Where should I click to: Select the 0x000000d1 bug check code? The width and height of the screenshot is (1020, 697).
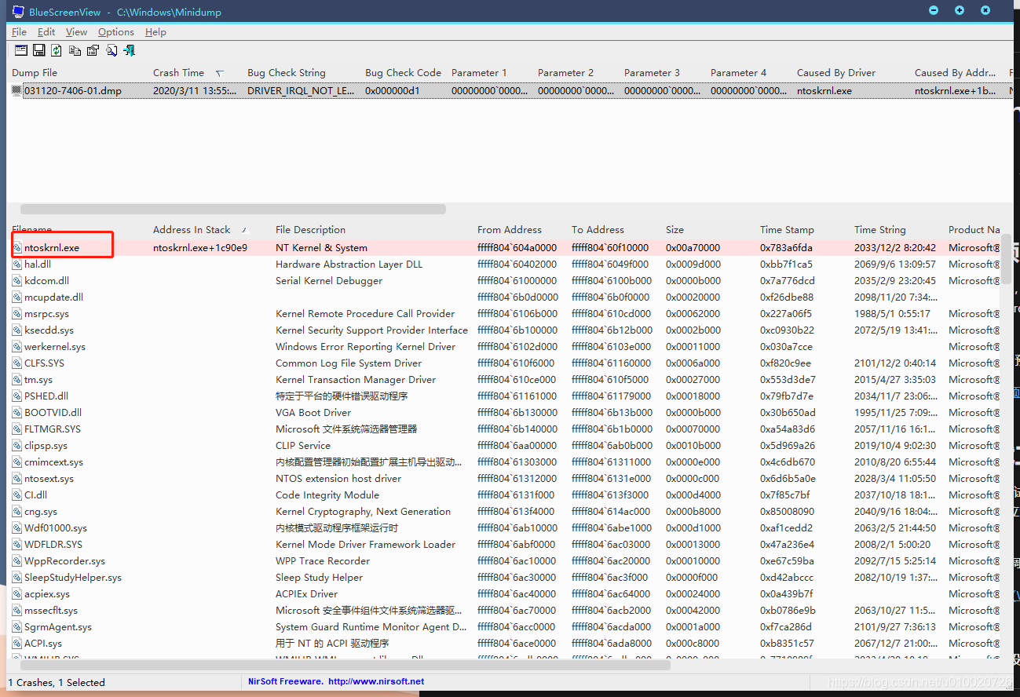tap(393, 91)
